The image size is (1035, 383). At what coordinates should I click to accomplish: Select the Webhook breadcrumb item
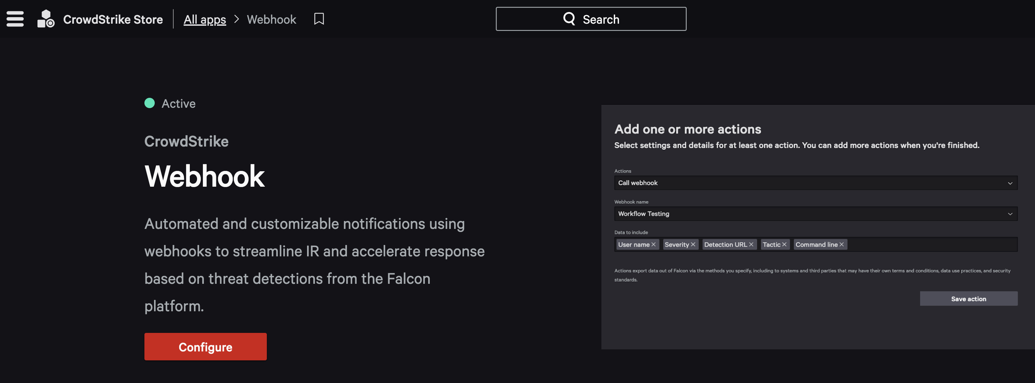click(x=271, y=19)
